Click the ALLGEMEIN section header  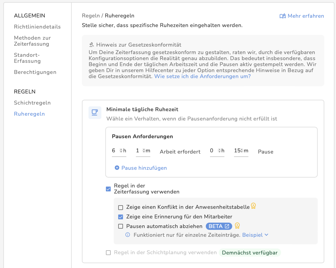click(30, 16)
